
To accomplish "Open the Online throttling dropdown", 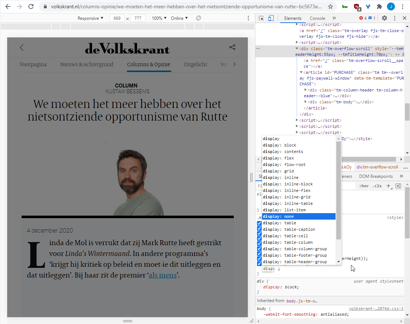I will (179, 18).
